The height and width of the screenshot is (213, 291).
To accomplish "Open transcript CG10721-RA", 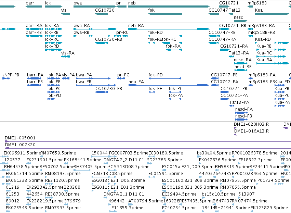I will coord(234,46).
